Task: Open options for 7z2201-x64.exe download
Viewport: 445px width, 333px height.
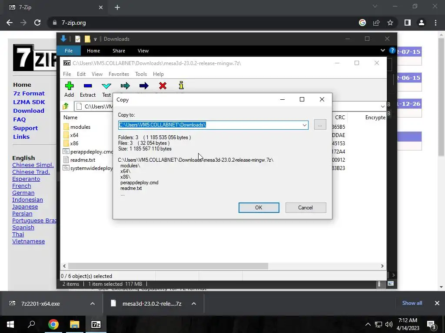Action: click(93, 304)
